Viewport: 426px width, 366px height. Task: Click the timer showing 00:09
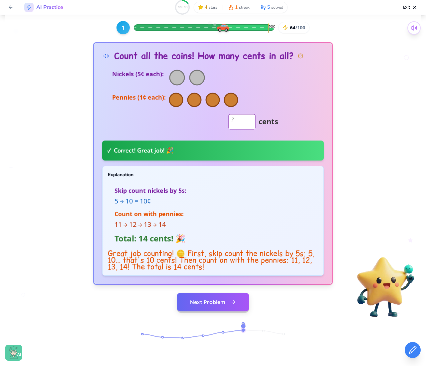[x=182, y=7]
